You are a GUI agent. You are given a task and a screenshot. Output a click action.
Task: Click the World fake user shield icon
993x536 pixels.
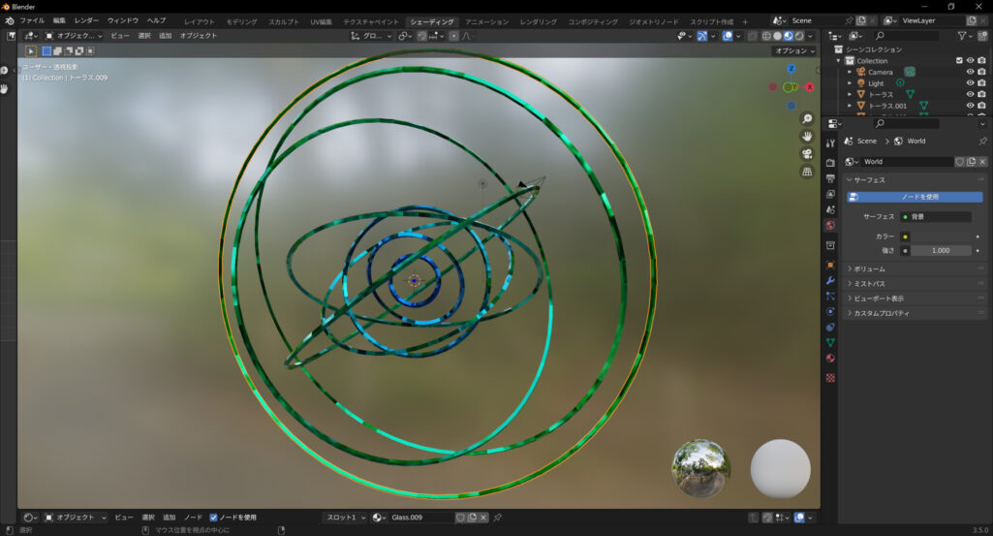[x=959, y=162]
